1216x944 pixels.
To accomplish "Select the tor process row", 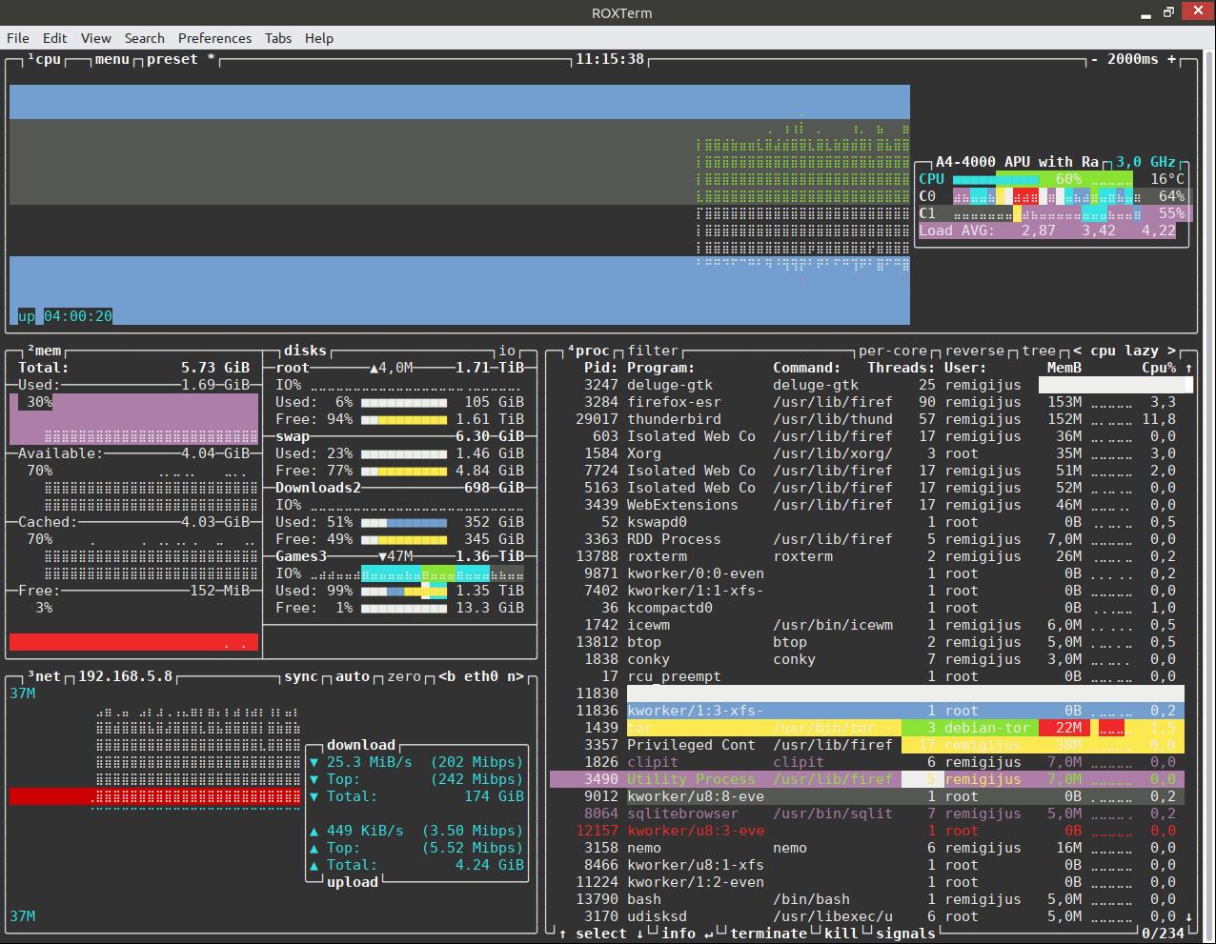I will pyautogui.click(x=867, y=728).
